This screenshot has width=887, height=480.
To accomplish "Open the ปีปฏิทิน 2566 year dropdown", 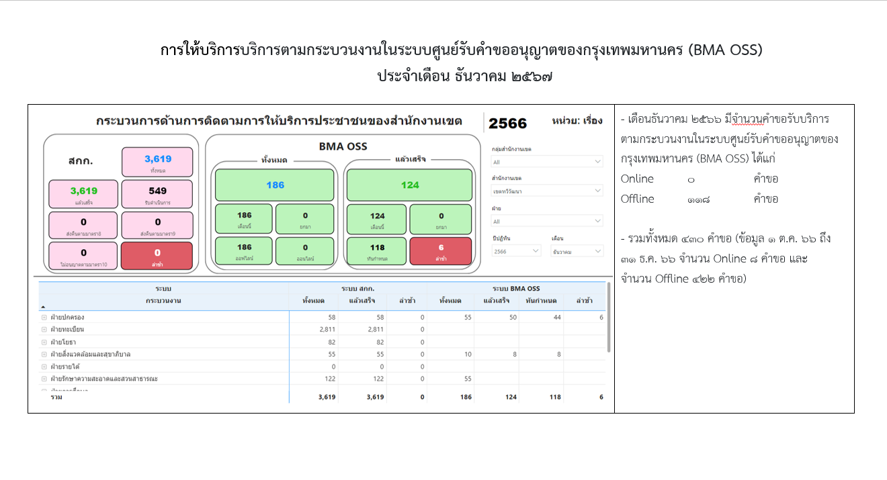I will point(516,251).
